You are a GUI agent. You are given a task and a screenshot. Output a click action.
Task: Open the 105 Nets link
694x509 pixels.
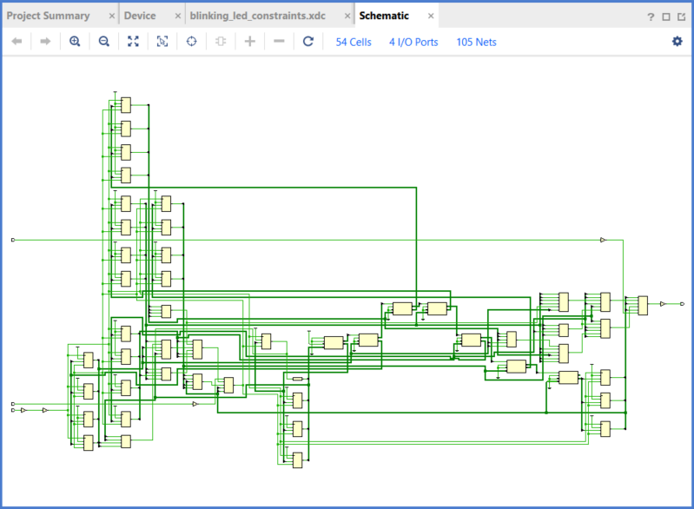[x=476, y=42]
